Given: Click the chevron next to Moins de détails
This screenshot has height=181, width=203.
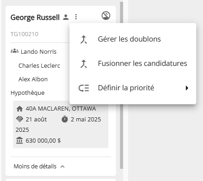Looking at the screenshot, I should click(63, 167).
